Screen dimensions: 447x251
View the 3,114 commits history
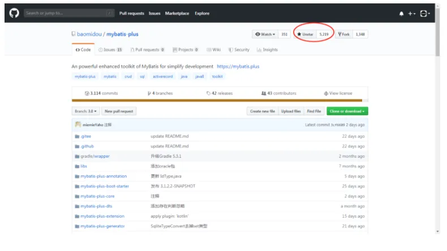click(101, 93)
